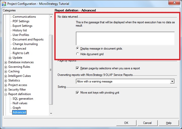
Task: Click the Cancel button
Action: (147, 123)
